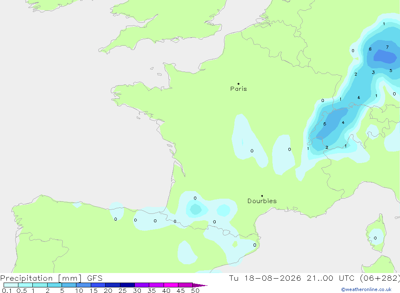Click the 'Precipitation [mm]' title text
Viewport: 400px width, 293px height.
tap(41, 278)
